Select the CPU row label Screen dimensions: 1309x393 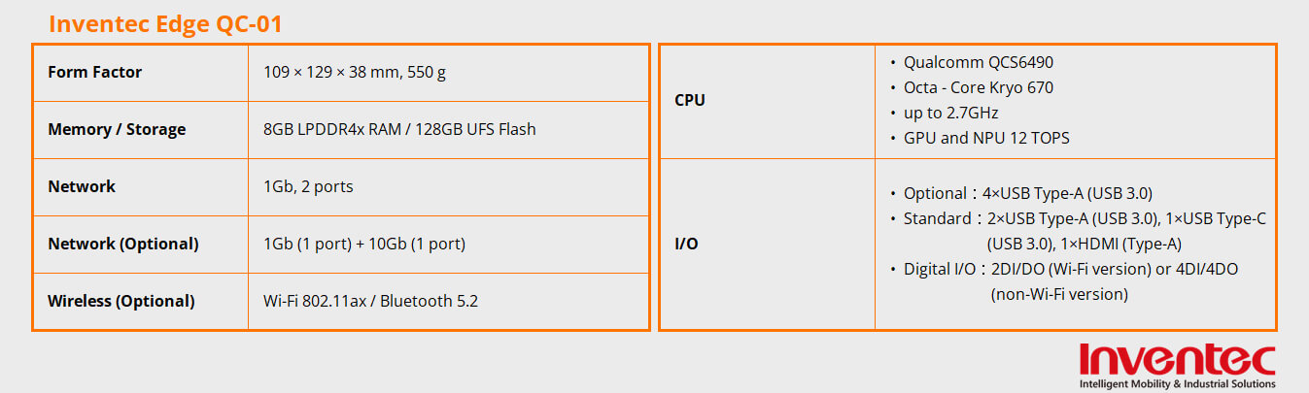689,100
